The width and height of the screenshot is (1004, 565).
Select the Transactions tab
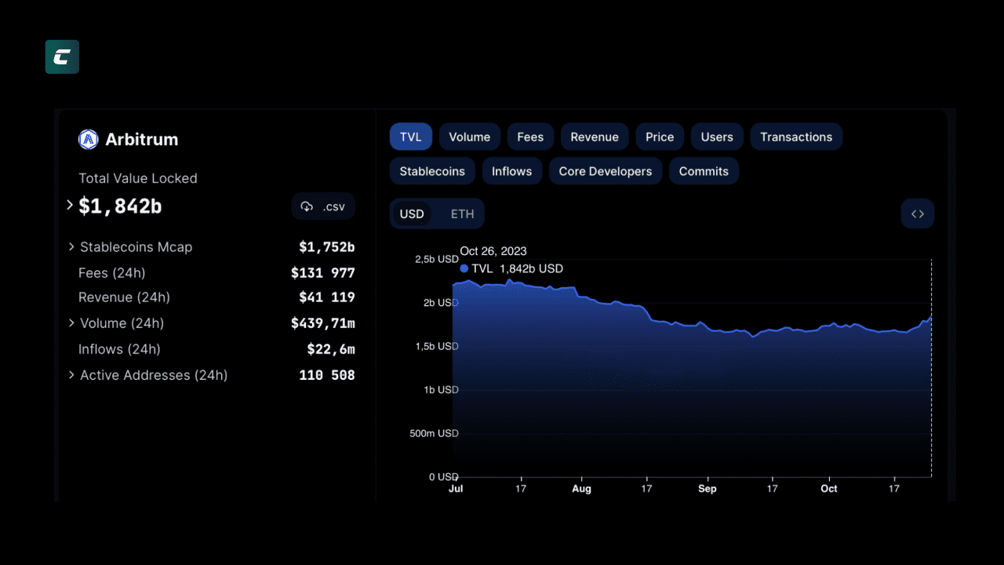tap(796, 137)
